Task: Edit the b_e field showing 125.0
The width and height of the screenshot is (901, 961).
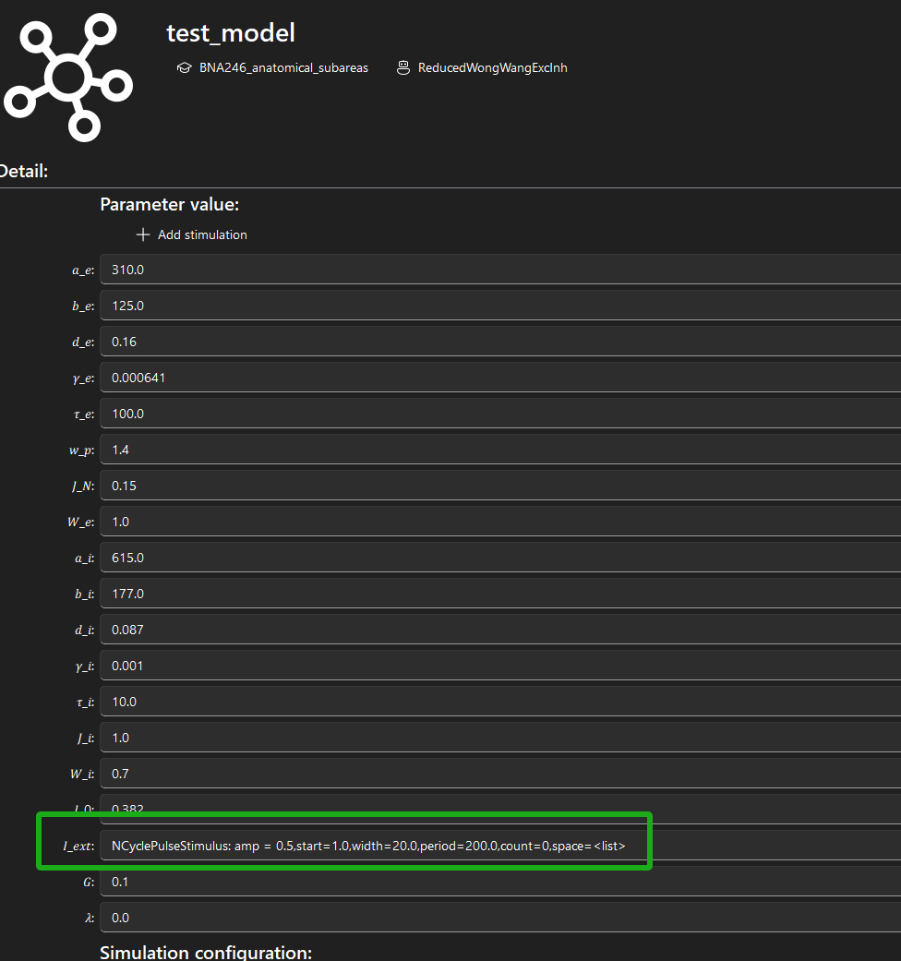Action: [x=500, y=306]
